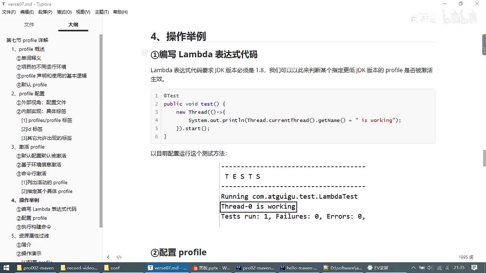Switch to D:\software Notepad++ taskbar item
Viewport: 486px width, 273px height.
pyautogui.click(x=342, y=268)
